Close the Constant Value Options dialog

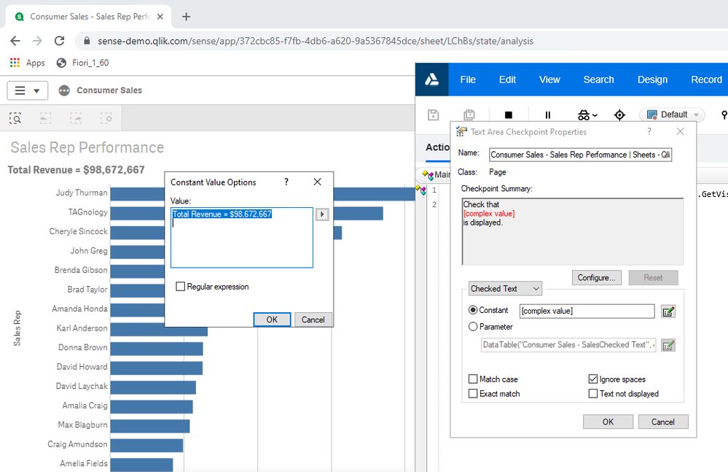coord(317,182)
